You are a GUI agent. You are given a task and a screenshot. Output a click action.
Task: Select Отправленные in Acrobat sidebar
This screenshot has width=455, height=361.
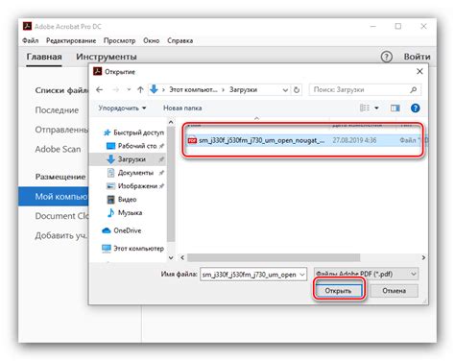click(61, 130)
